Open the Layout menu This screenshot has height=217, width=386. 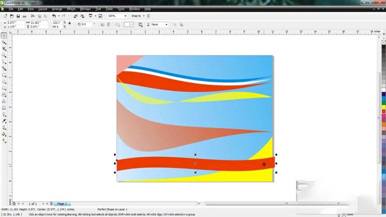42,9
